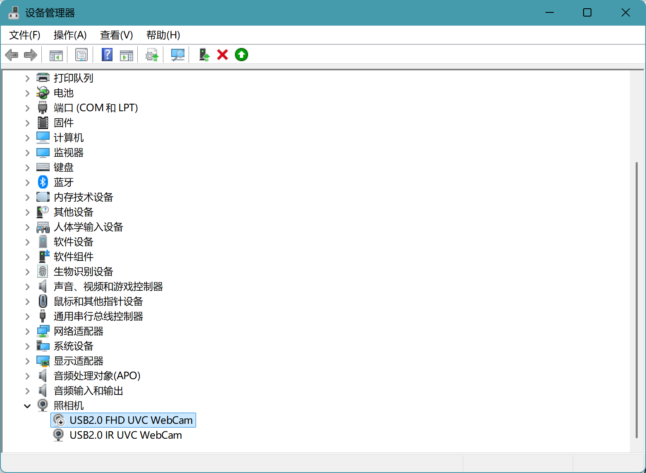
Task: Toggle the show/hide console tree icon
Action: (56, 55)
